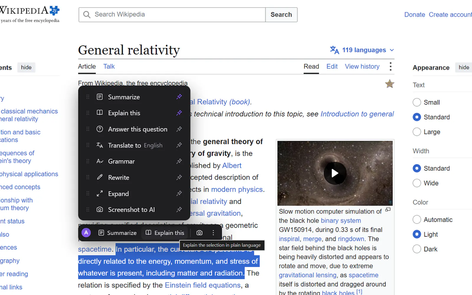The image size is (472, 295).
Task: Select Dark color mode
Action: (x=417, y=249)
